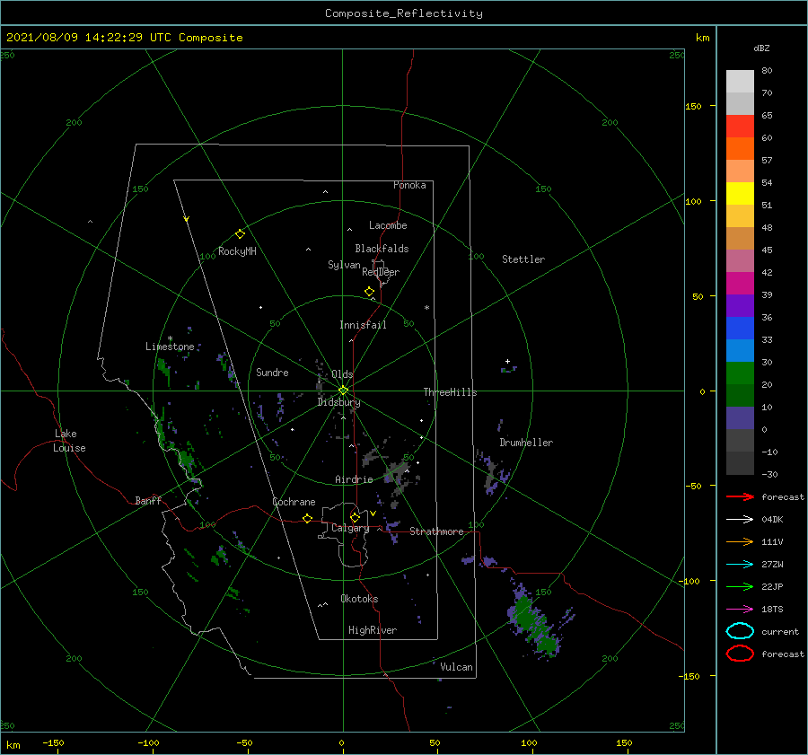The width and height of the screenshot is (808, 755).
Task: Click the Lake Louise label
Action: point(69,441)
